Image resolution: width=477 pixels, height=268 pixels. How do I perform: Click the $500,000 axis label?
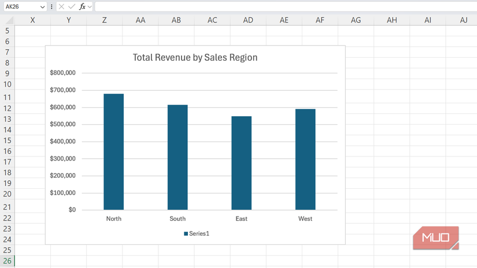62,124
